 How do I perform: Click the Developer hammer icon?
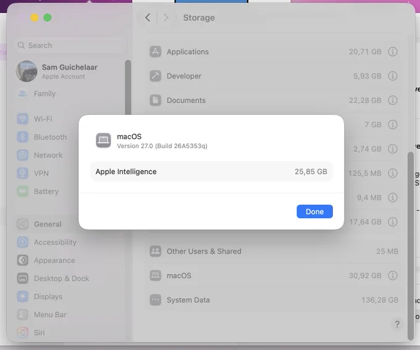point(156,76)
